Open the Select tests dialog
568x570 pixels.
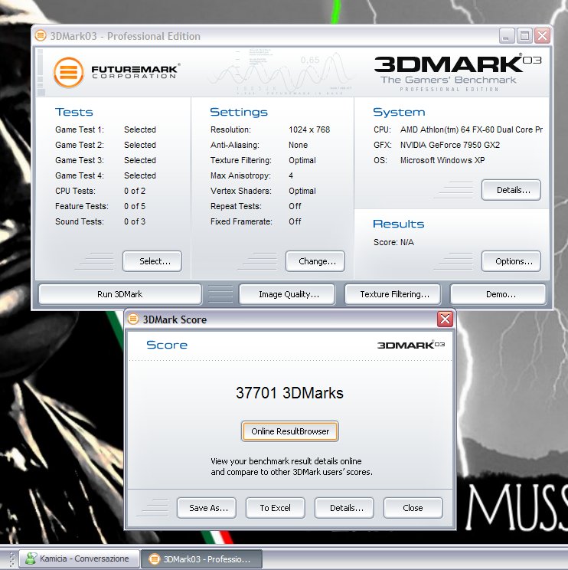(152, 261)
